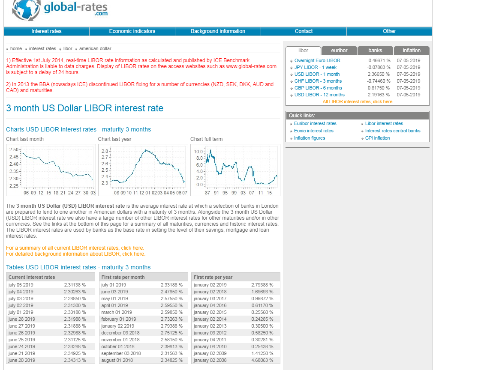Screen dimensions: 484x370
Task: Select the january 02 2014 row
Action: [236, 319]
